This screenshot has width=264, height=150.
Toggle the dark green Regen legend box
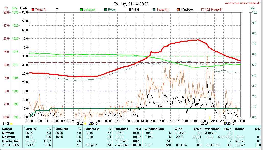point(106,10)
